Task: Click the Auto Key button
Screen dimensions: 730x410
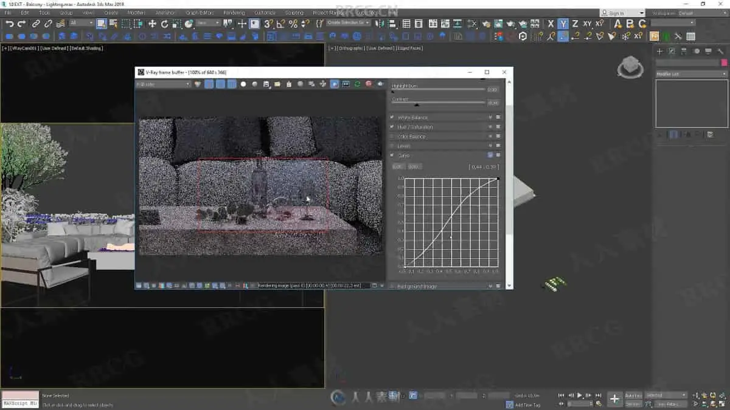Action: (633, 395)
